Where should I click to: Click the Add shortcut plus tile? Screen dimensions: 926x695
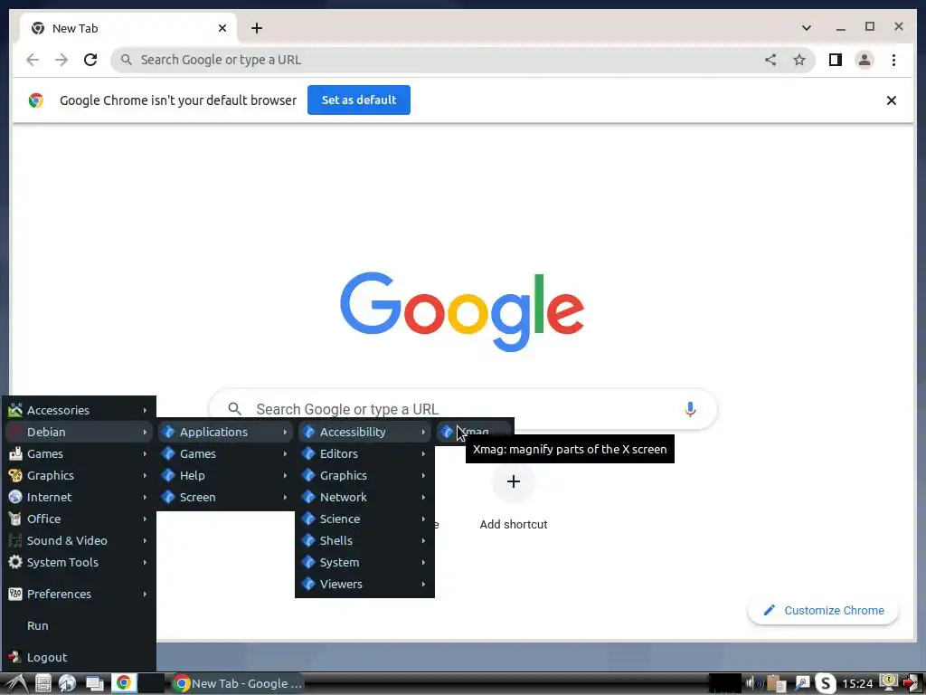click(x=514, y=481)
